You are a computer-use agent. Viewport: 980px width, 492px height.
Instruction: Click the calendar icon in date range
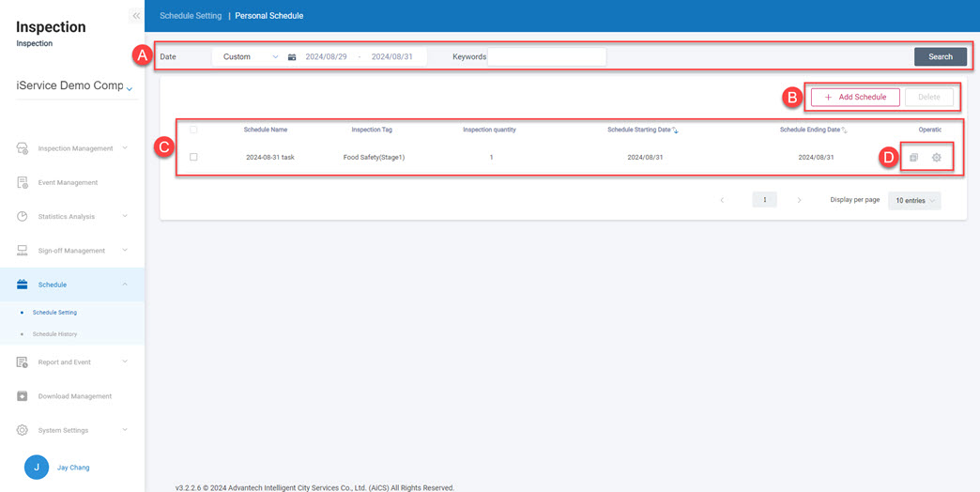[x=292, y=57]
